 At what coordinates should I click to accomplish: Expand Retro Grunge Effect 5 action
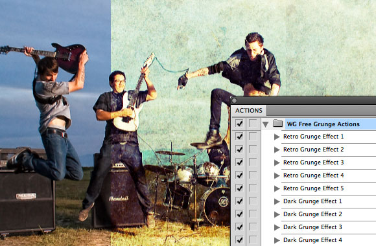click(277, 188)
